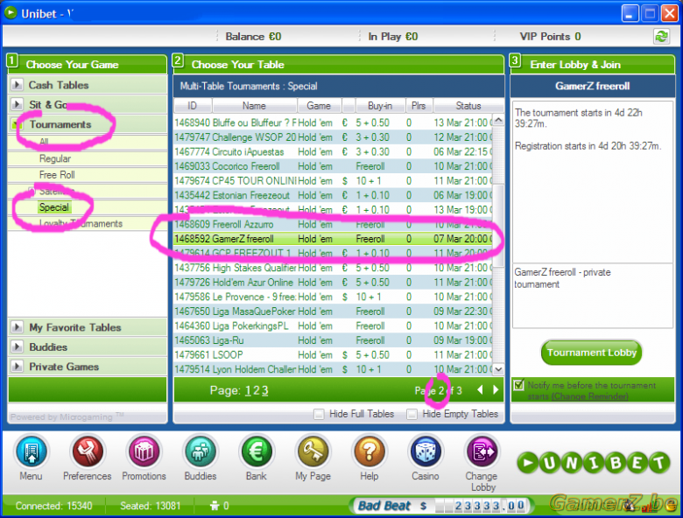Select row 1464360 Liga PokerkingsPL

pos(334,325)
